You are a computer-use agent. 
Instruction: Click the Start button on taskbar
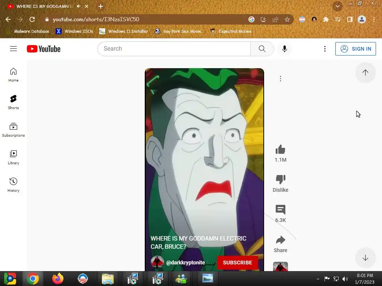(x=10, y=279)
